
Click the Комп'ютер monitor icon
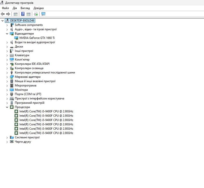coord(12,60)
